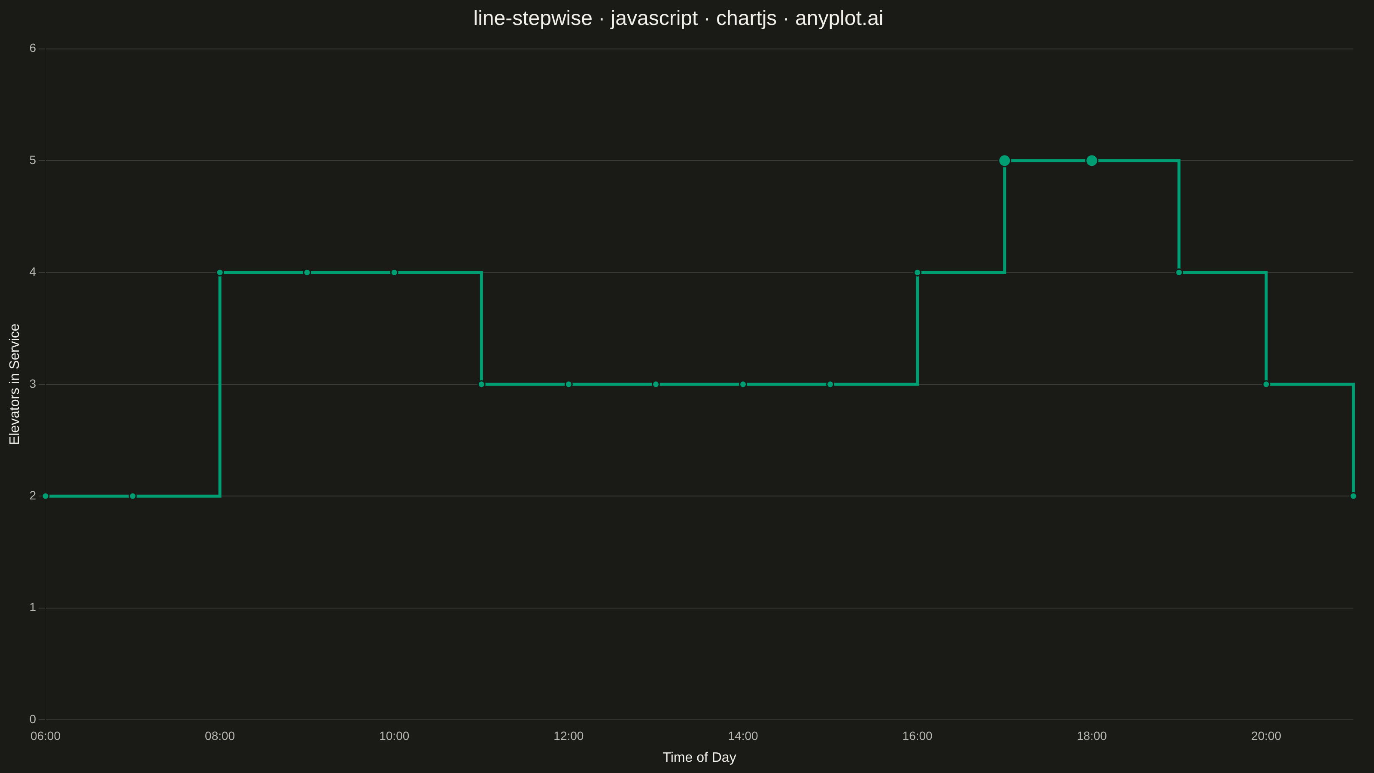Click the data point at 09:00
1374x773 pixels.
tap(307, 273)
